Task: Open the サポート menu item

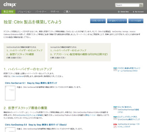Action: (x=55, y=12)
